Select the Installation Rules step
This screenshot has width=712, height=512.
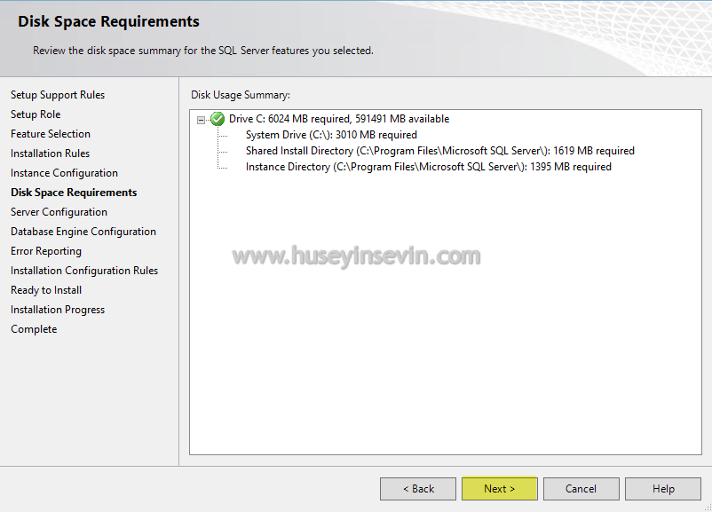tap(50, 154)
